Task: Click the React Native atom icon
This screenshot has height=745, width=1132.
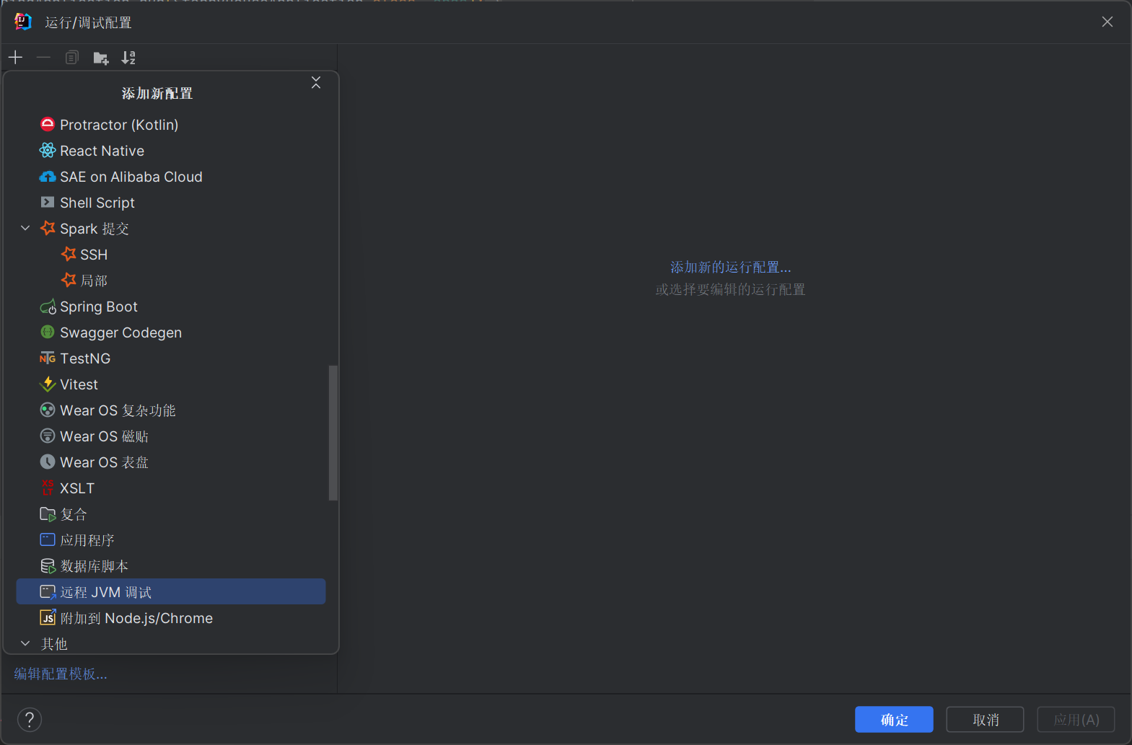Action: pos(48,150)
